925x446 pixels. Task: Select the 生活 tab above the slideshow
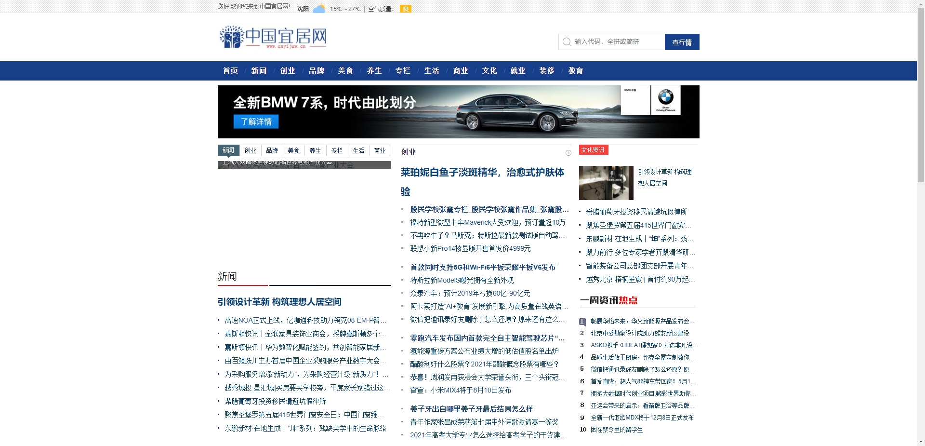[x=358, y=150]
